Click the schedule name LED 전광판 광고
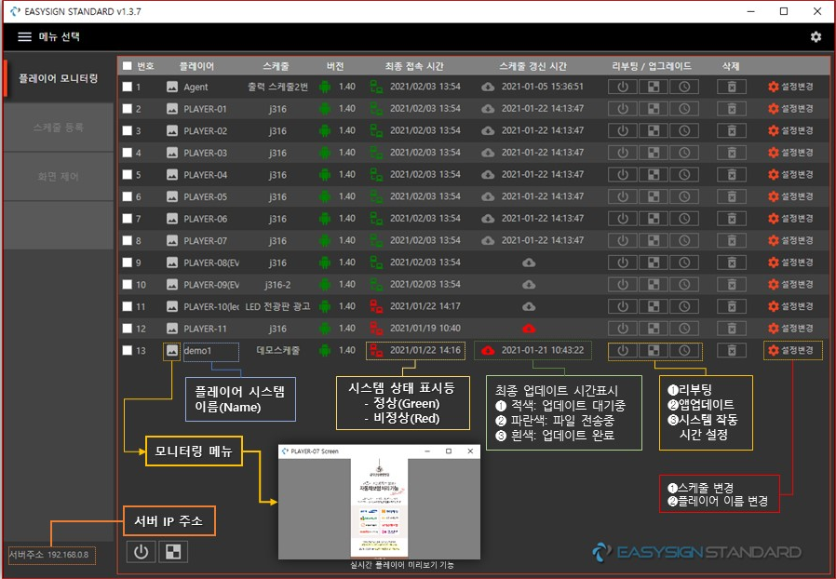 [277, 306]
